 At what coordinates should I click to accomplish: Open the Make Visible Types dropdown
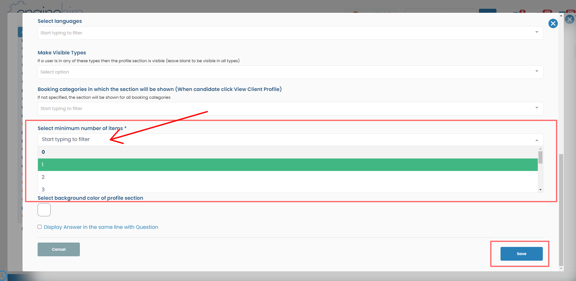[290, 72]
